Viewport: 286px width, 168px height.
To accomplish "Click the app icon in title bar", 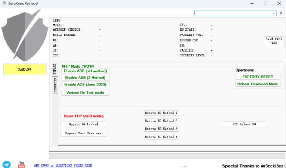I will [4, 3].
